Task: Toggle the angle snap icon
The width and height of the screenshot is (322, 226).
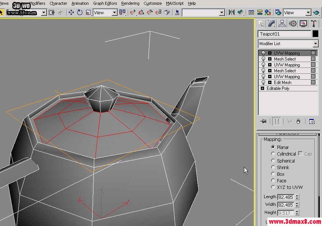Action: pyautogui.click(x=141, y=12)
